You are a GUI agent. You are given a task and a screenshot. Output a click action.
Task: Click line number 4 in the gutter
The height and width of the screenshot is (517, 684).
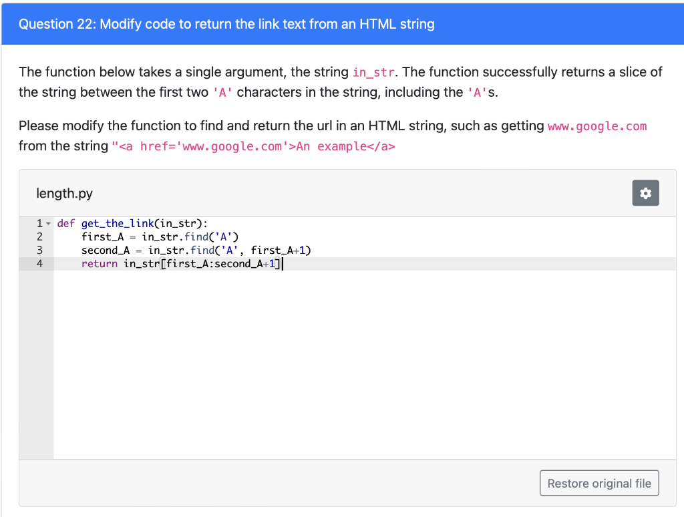(x=39, y=263)
